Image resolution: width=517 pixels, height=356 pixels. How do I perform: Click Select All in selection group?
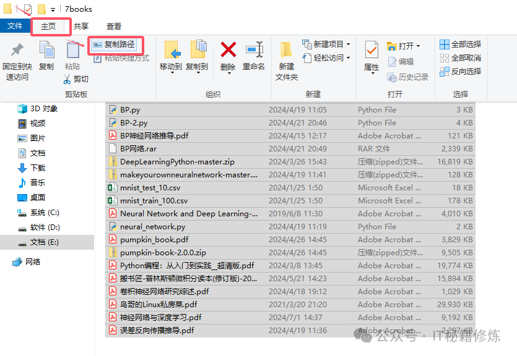[460, 44]
